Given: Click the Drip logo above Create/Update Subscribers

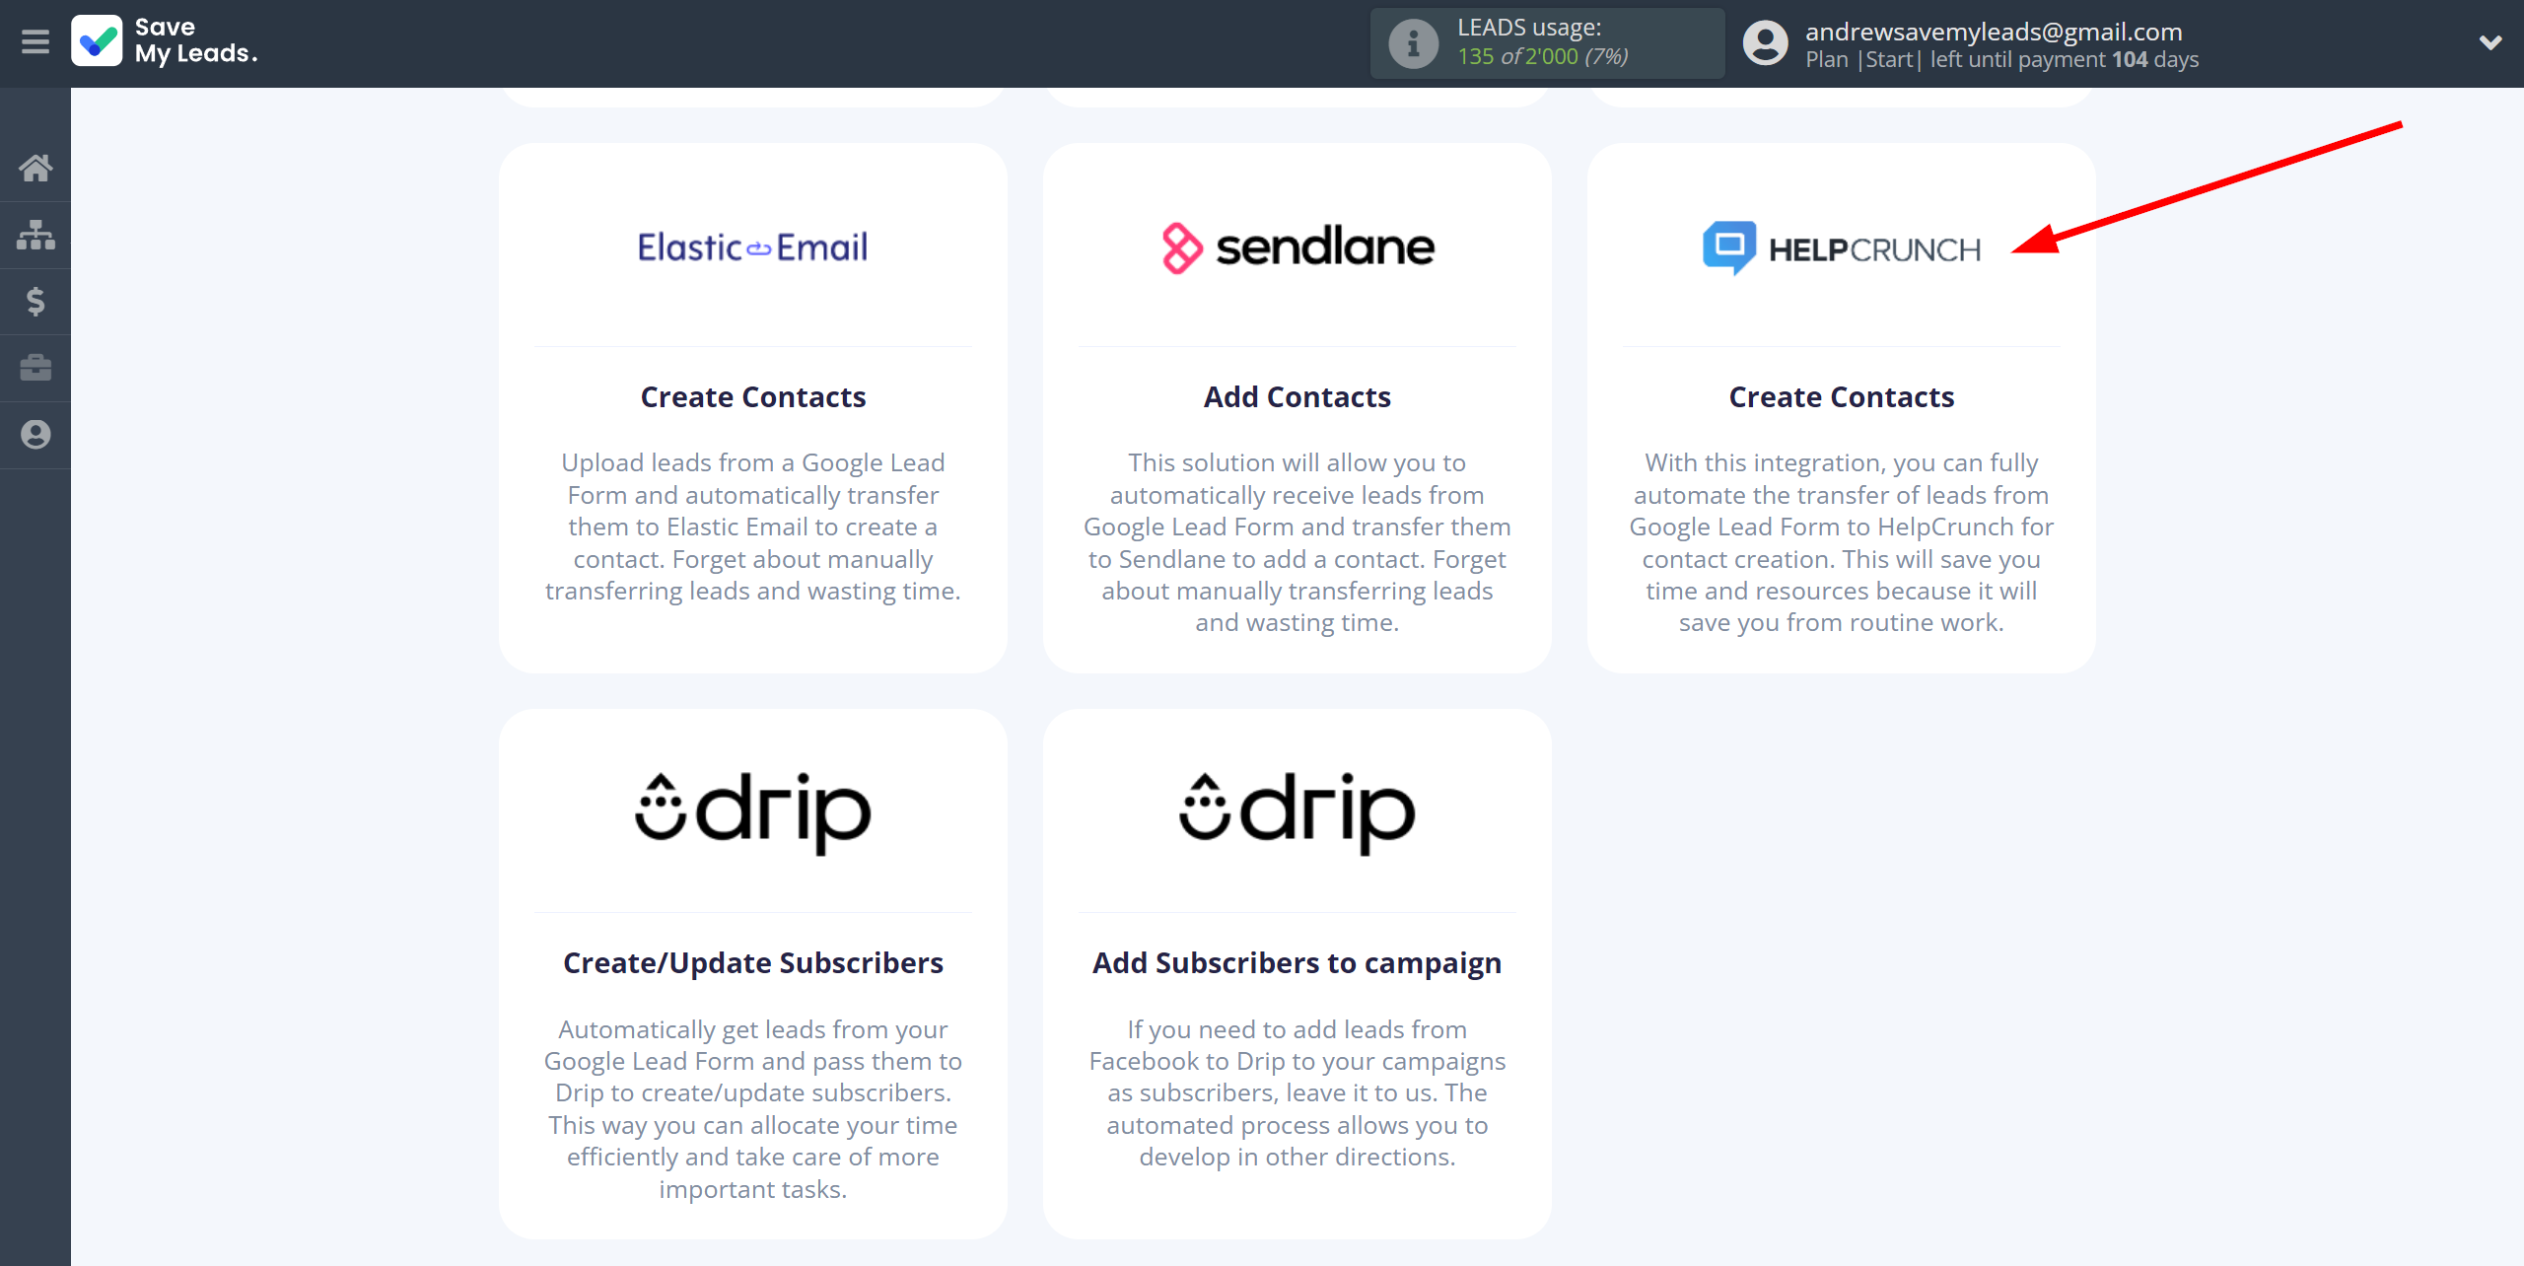Looking at the screenshot, I should [752, 812].
